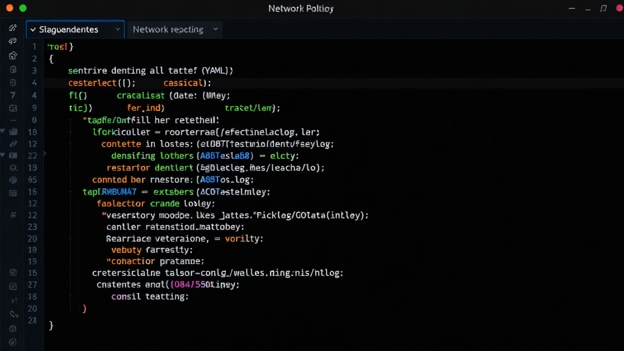
Task: Click line number 9 in the gutter
Action: [35, 108]
